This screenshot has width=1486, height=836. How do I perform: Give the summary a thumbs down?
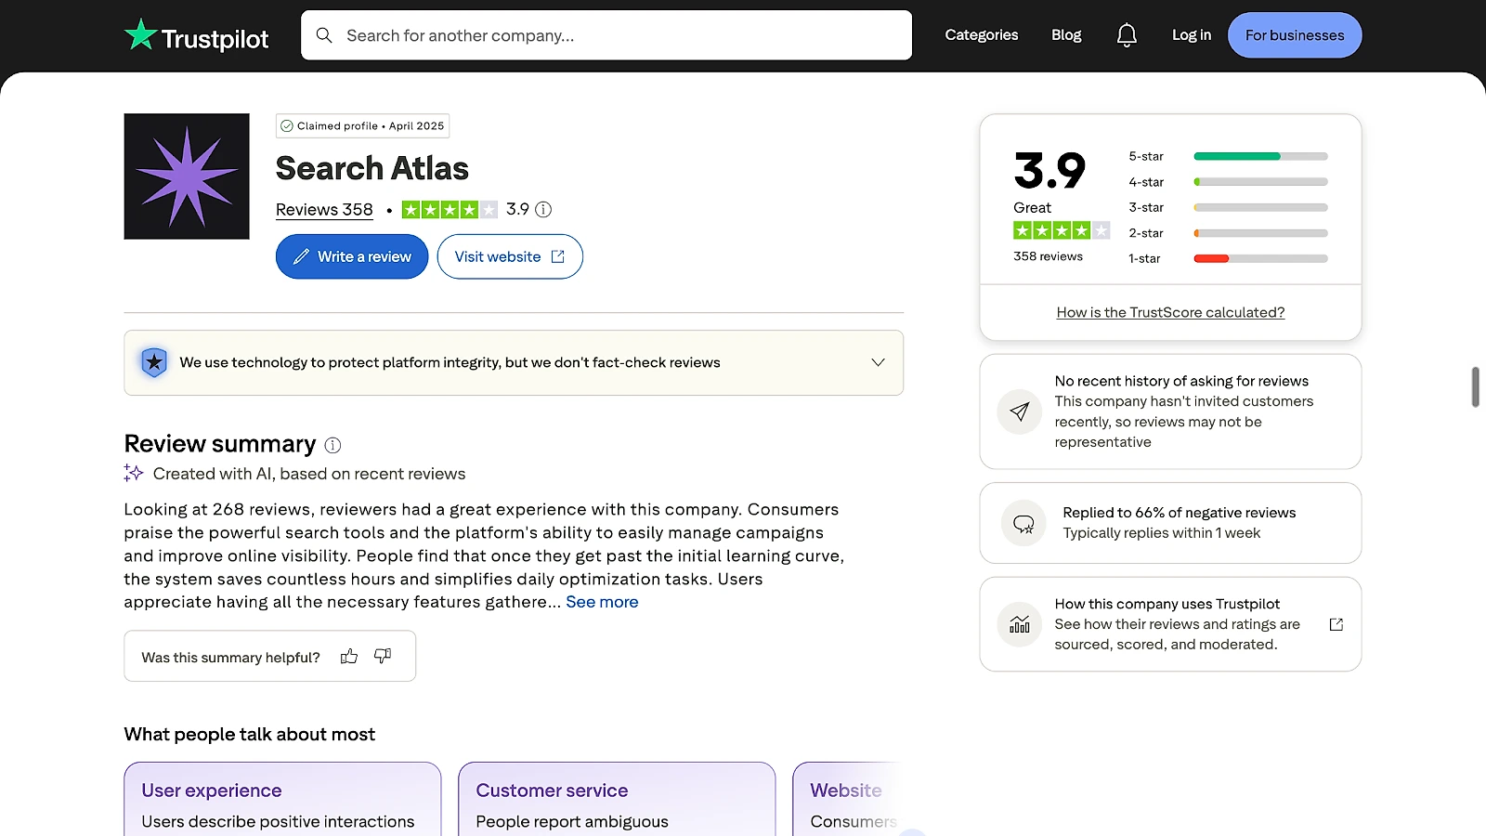tap(383, 657)
